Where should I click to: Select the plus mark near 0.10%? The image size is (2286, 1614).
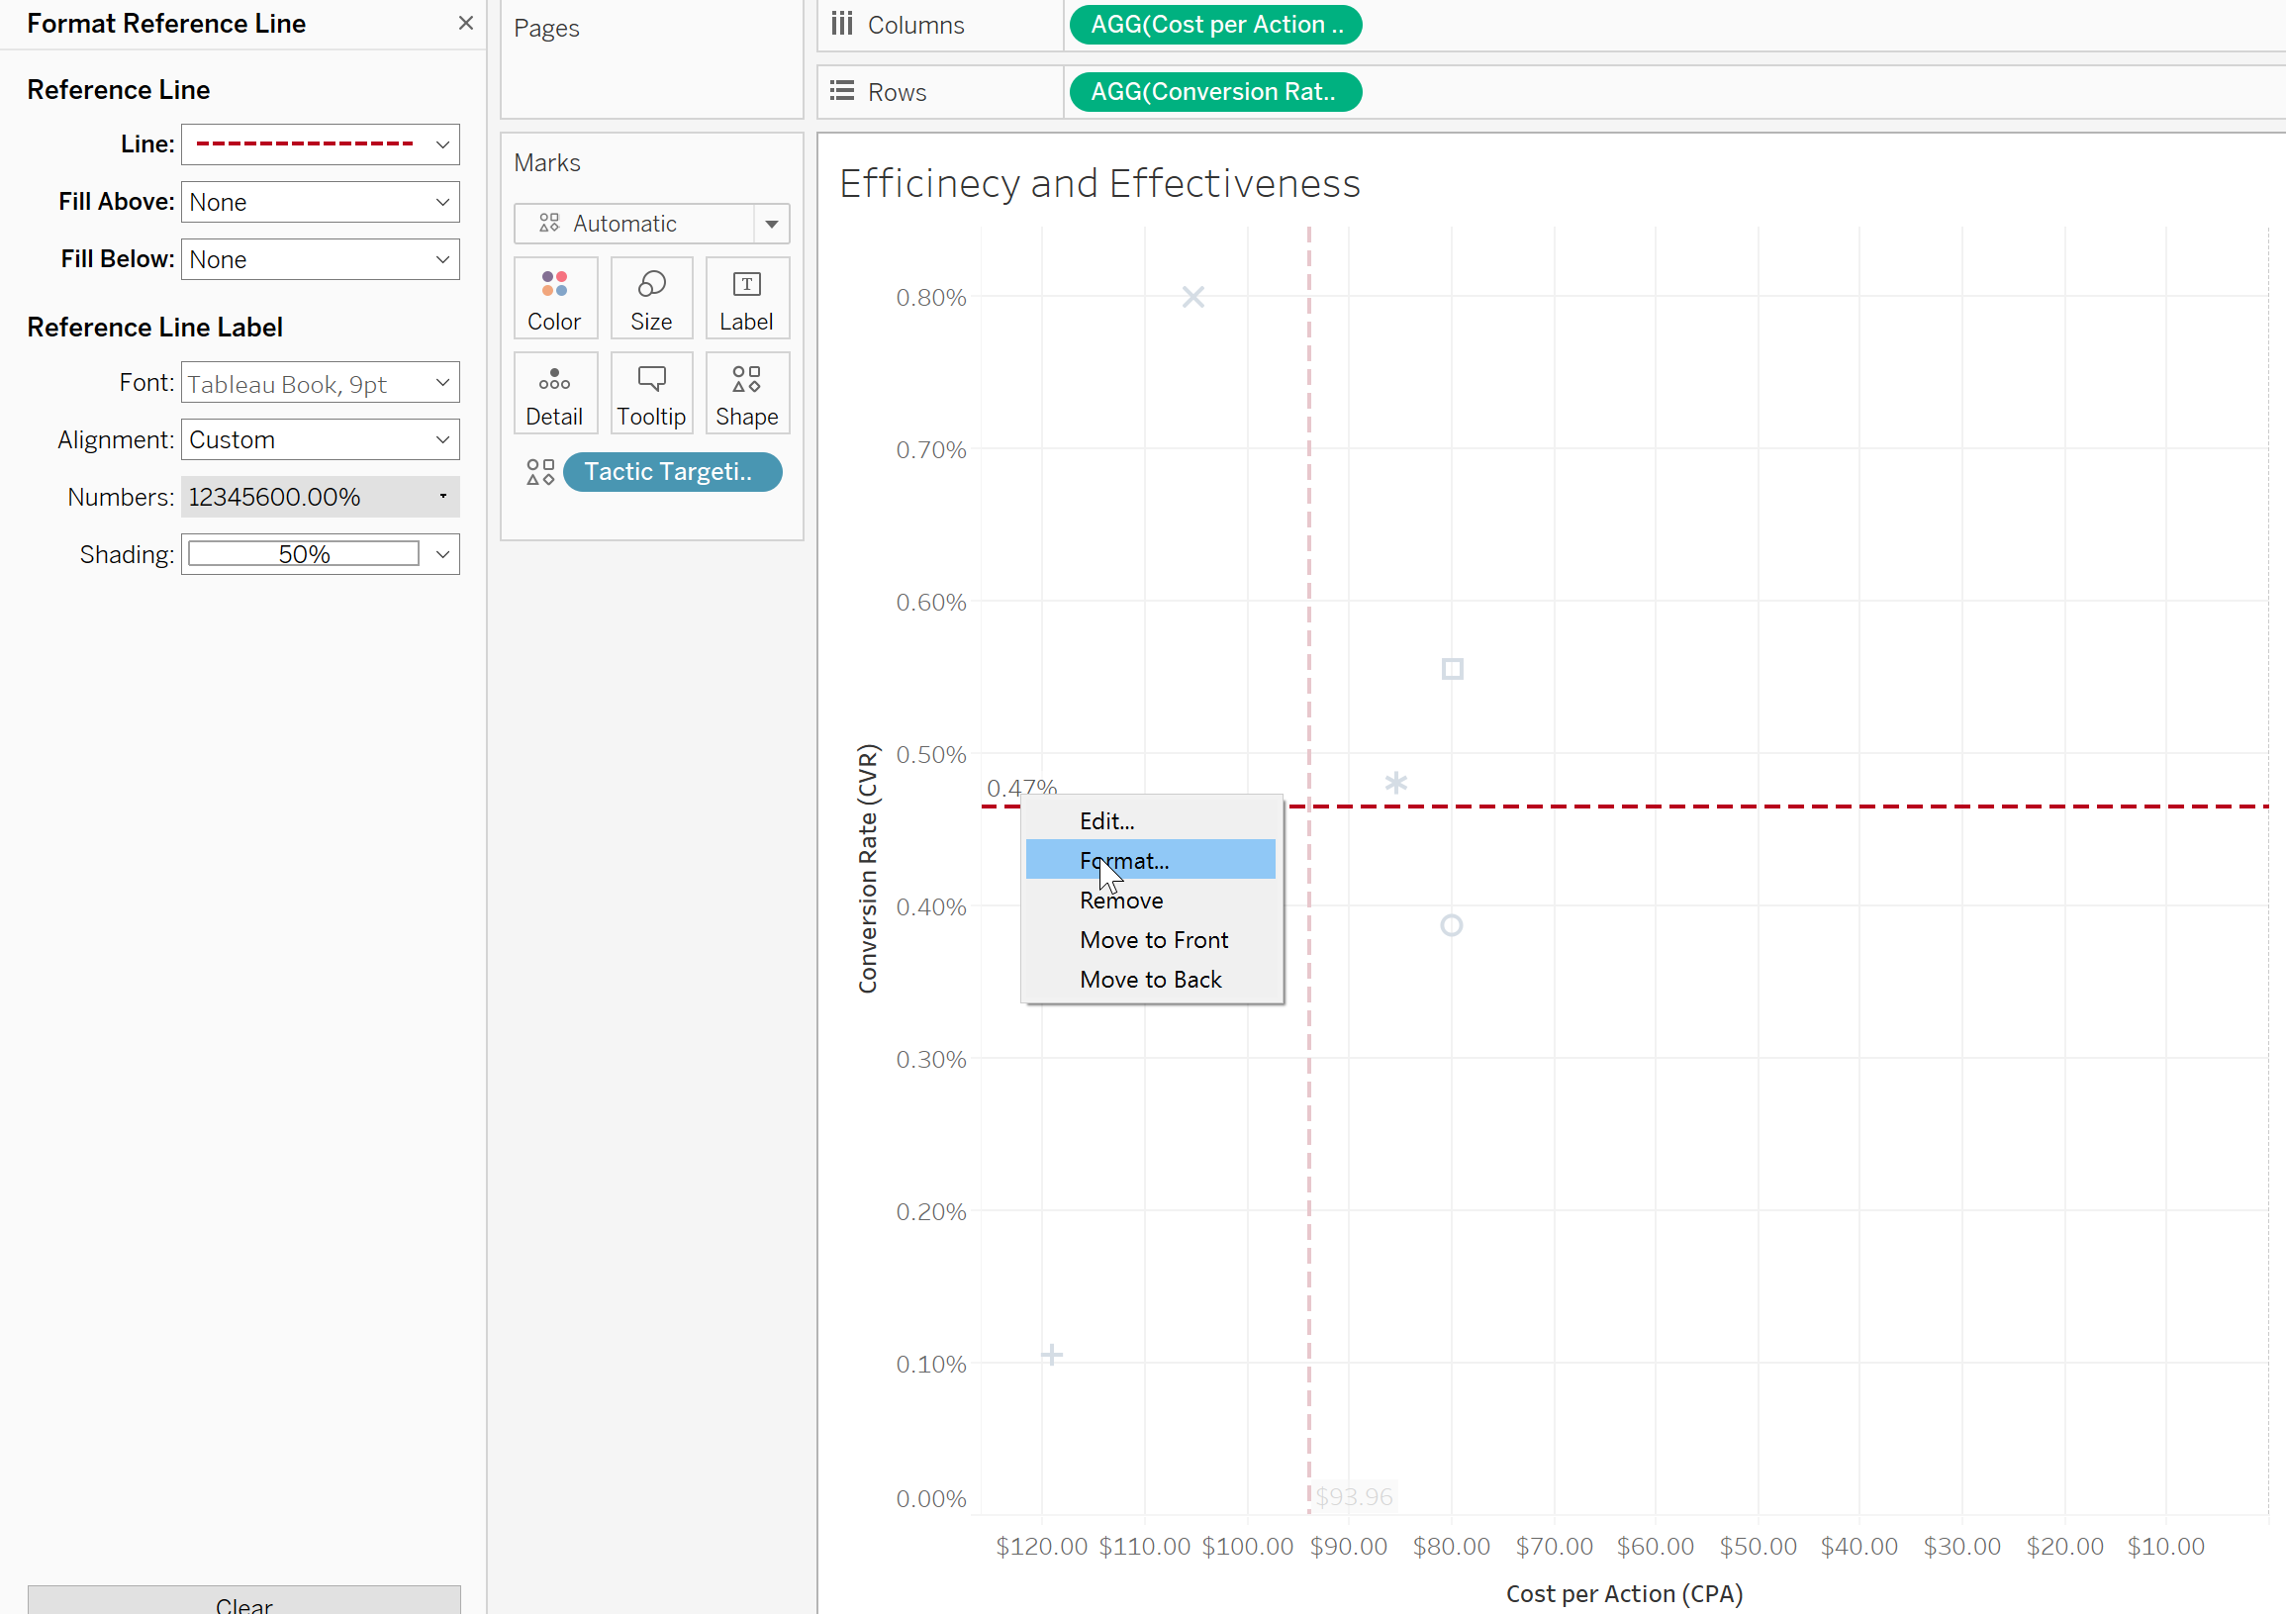[1051, 1355]
